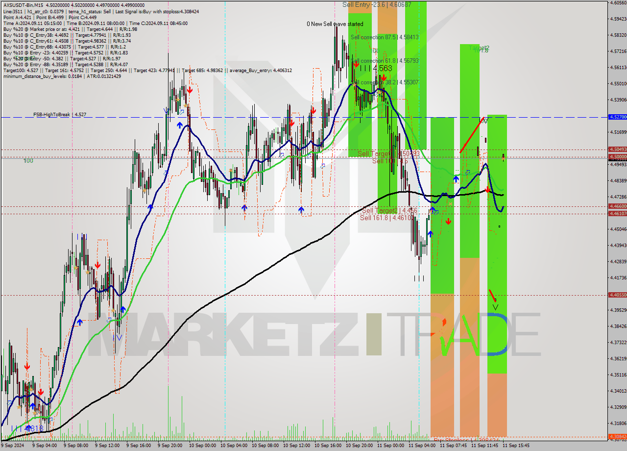The height and width of the screenshot is (451, 627).
Task: Click the '10 Sep 08:00' time axis label
Action: (265, 446)
